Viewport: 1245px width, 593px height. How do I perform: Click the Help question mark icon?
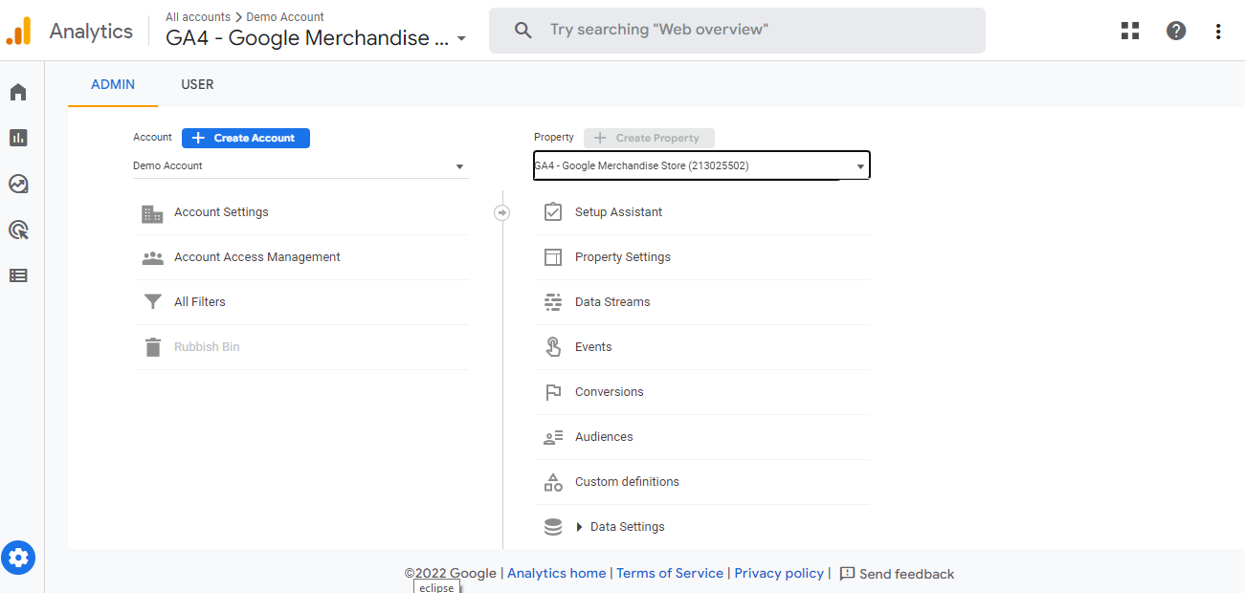[1176, 31]
